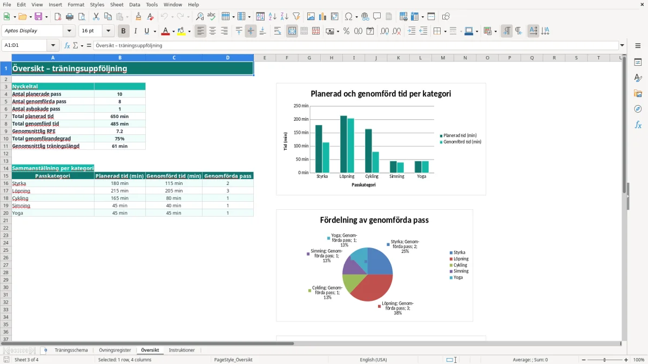Click the zoom-in plus button
This screenshot has height=364, width=648.
point(626,360)
